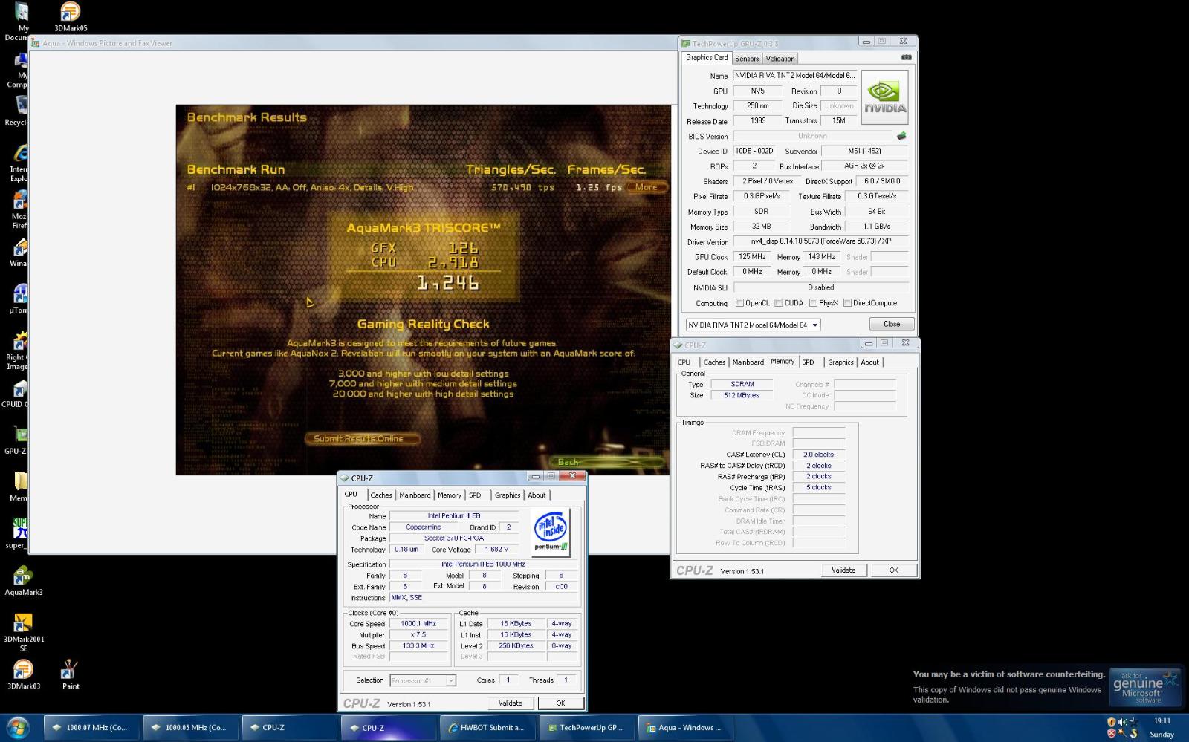The image size is (1189, 742).
Task: Open the Caches tab in the front CPU-Z
Action: click(x=381, y=495)
